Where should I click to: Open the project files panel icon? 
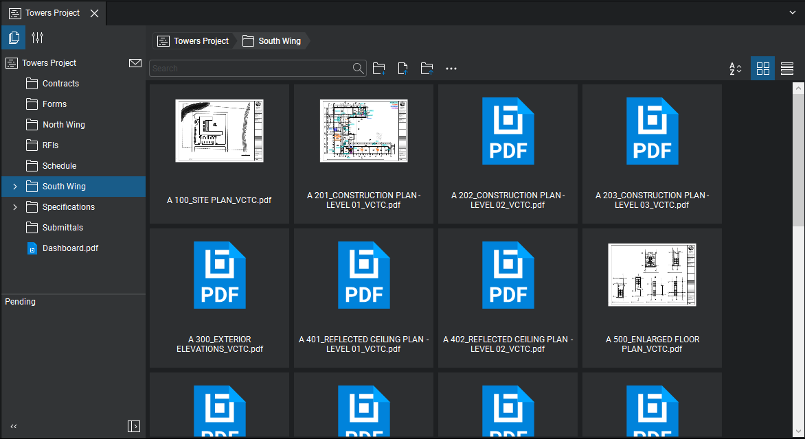[13, 38]
